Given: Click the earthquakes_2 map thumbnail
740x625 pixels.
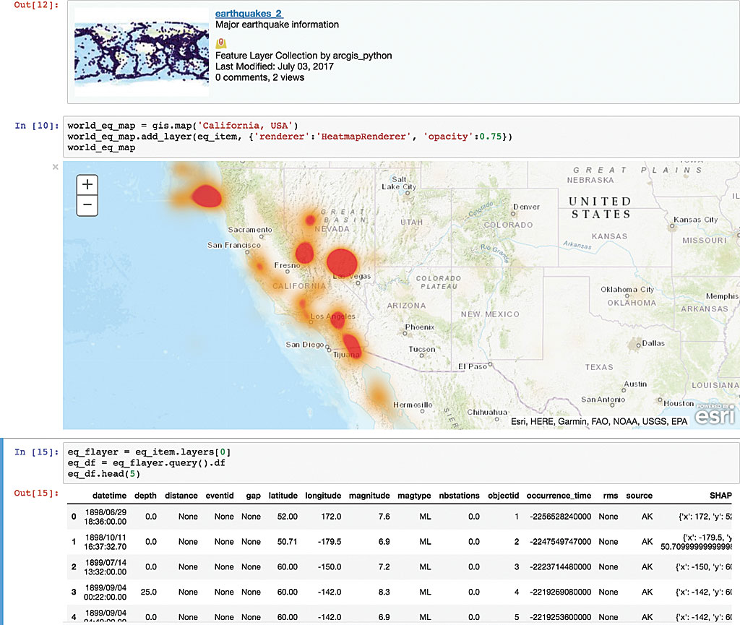Looking at the screenshot, I should 138,52.
